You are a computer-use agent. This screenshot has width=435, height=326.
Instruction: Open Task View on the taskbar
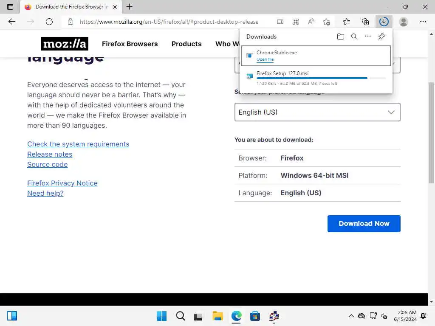[x=198, y=316]
